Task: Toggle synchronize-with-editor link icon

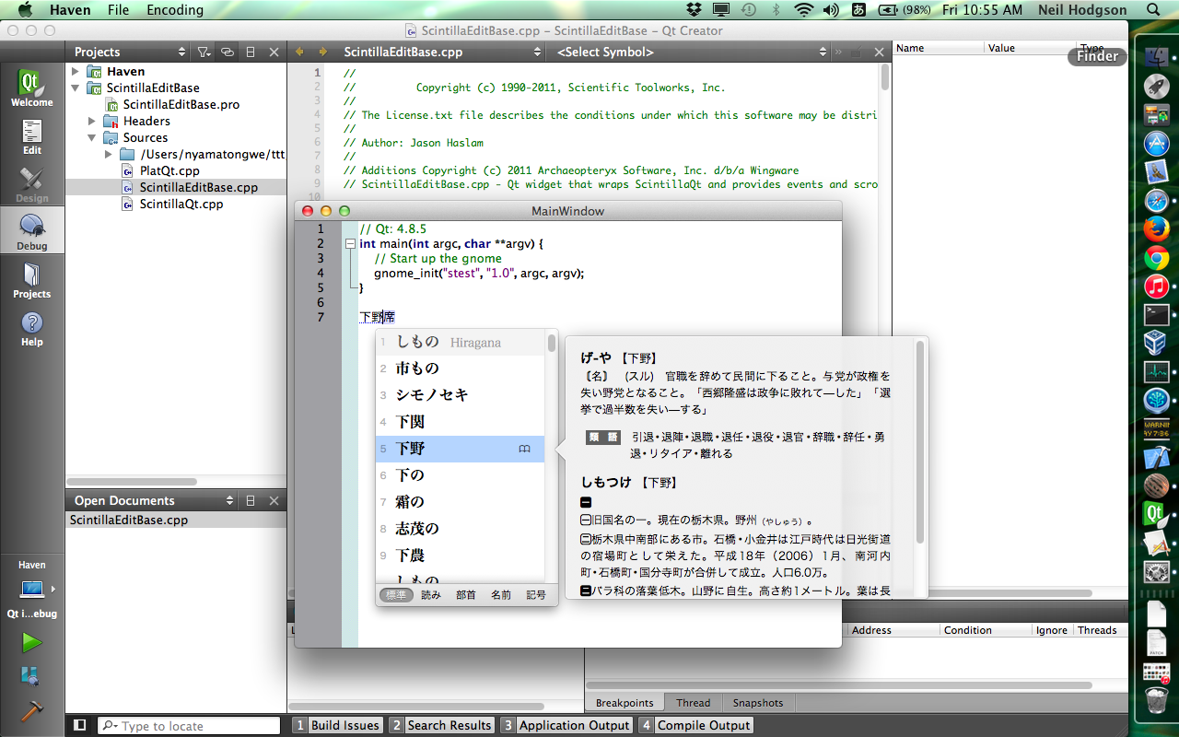Action: [227, 53]
